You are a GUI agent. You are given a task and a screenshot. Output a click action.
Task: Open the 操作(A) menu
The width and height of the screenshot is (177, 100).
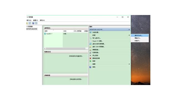click(x=29, y=20)
